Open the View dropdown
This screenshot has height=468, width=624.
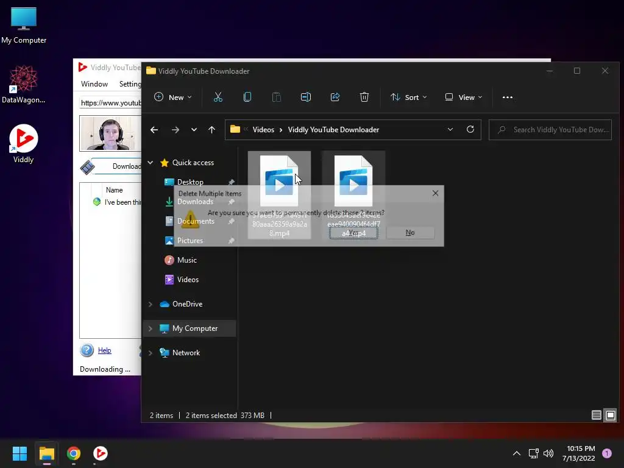click(x=464, y=97)
